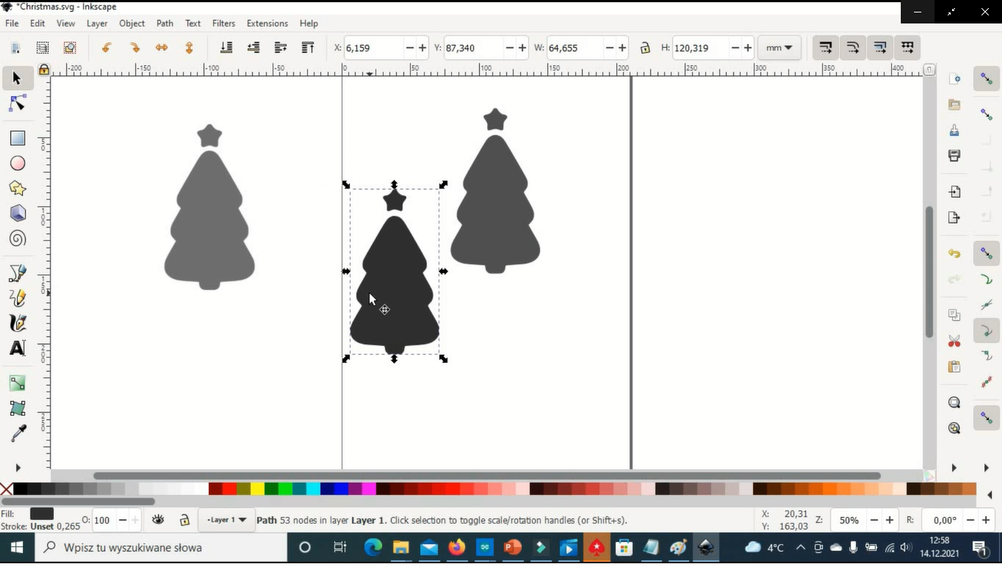Toggle width and height lock ratio
Image resolution: width=1002 pixels, height=586 pixels.
click(645, 48)
